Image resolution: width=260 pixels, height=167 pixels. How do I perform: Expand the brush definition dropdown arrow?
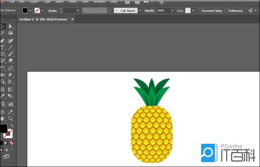pos(140,11)
